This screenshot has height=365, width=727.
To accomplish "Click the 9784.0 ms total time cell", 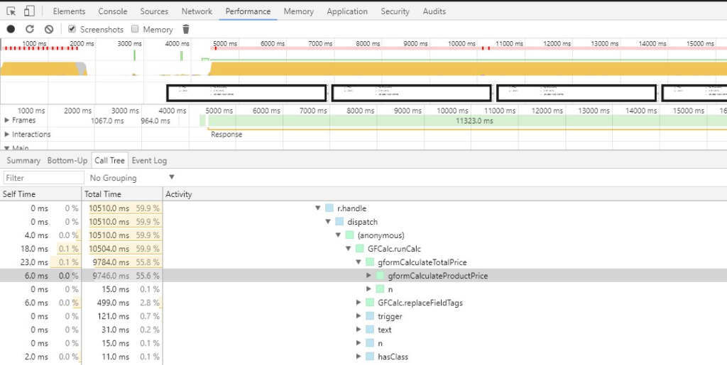I will [122, 262].
